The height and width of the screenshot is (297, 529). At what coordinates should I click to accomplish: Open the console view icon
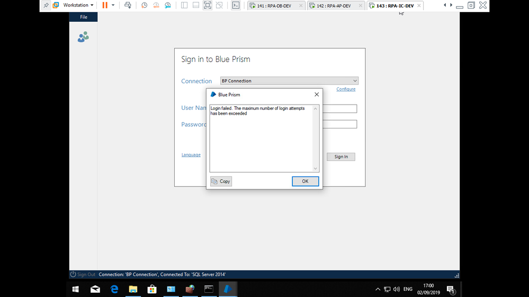pos(236,5)
